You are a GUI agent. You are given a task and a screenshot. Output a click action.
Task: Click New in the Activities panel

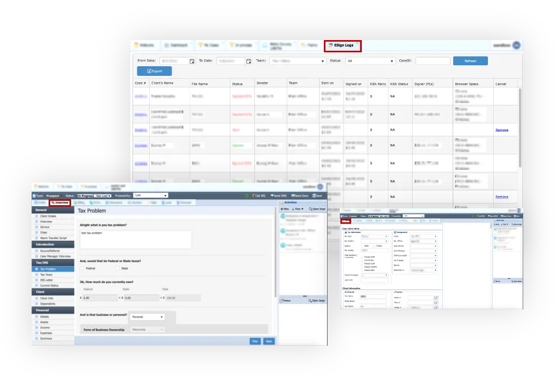pos(284,209)
